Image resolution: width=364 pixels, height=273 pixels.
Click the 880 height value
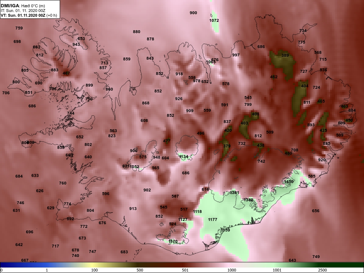[136, 32]
